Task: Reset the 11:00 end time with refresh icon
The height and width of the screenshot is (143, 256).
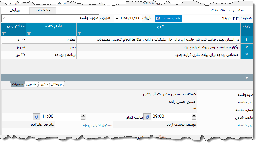Action: [x=36, y=116]
